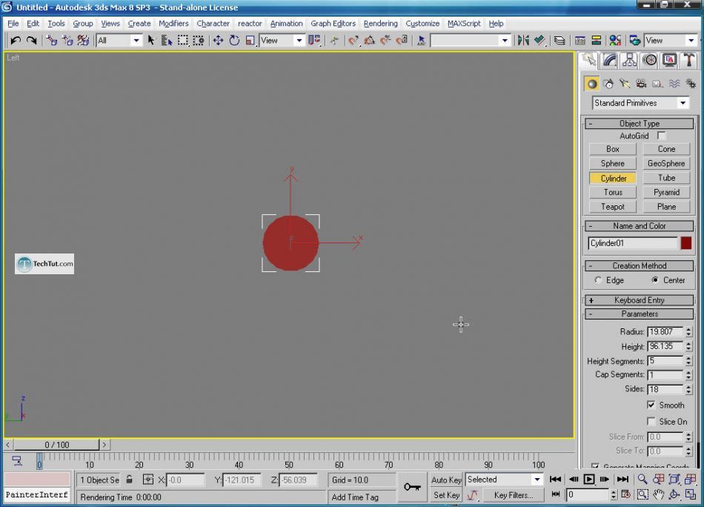Click the Teapot primitive button
704x507 pixels.
613,207
